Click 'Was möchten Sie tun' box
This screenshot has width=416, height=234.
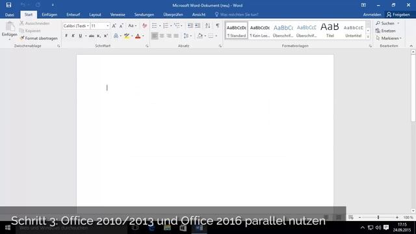click(x=237, y=14)
